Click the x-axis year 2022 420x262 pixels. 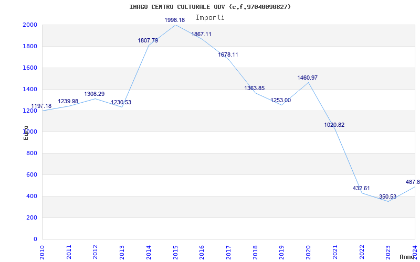(x=361, y=252)
